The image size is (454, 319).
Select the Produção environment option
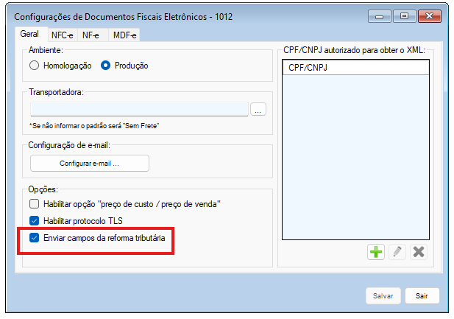tap(106, 66)
